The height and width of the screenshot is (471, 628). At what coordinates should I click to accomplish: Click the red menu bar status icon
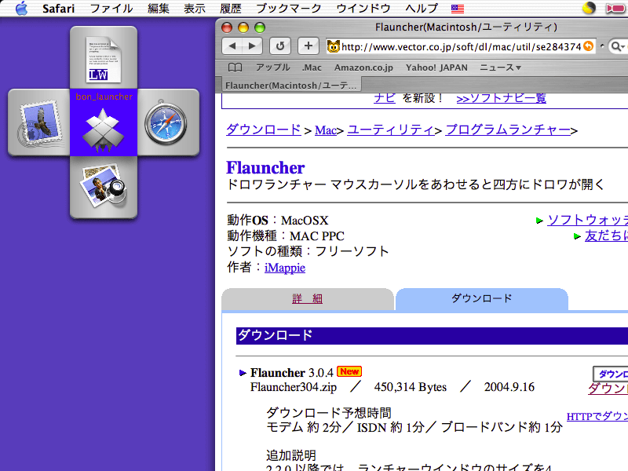615,8
